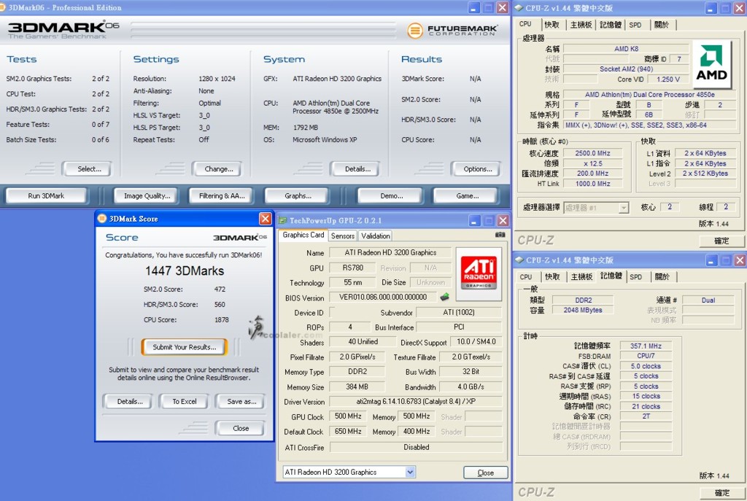
Task: Open the SPD tab in lower CPU-Z window
Action: [x=635, y=276]
